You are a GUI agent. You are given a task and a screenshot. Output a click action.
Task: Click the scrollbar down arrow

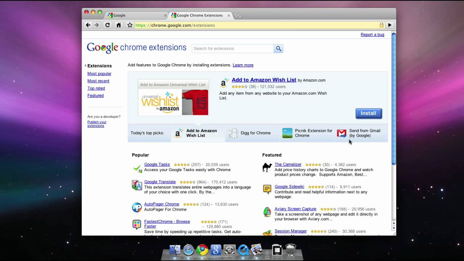[x=394, y=229]
